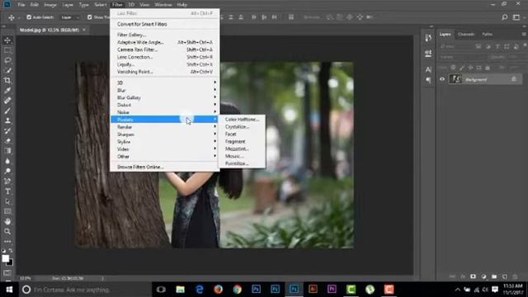
Task: Expand the Blur filter submenu
Action: pyautogui.click(x=165, y=90)
